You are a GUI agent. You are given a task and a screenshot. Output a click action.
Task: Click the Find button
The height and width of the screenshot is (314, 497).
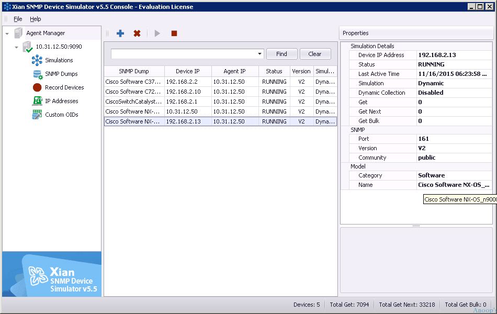tap(282, 54)
